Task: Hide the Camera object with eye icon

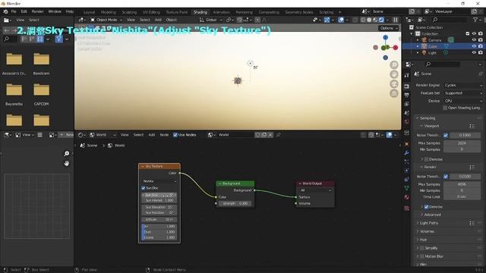Action: 474,40
